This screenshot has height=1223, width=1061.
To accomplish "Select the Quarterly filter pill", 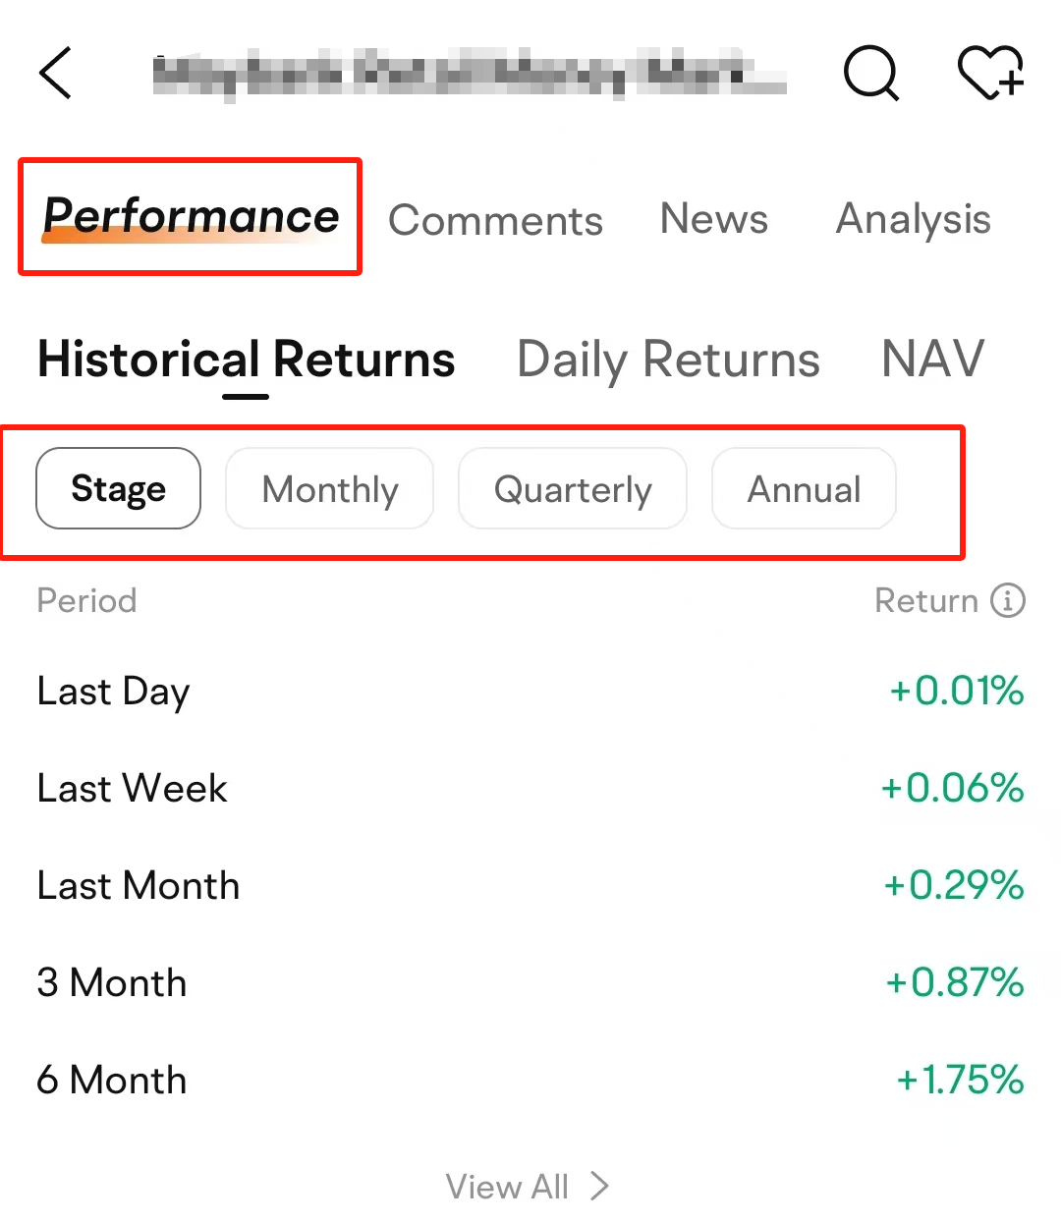I will [x=573, y=488].
